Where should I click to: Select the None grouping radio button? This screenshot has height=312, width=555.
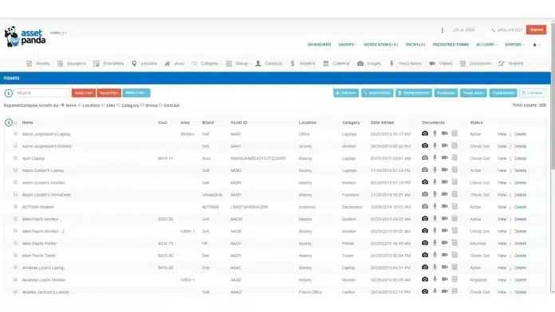click(x=63, y=105)
